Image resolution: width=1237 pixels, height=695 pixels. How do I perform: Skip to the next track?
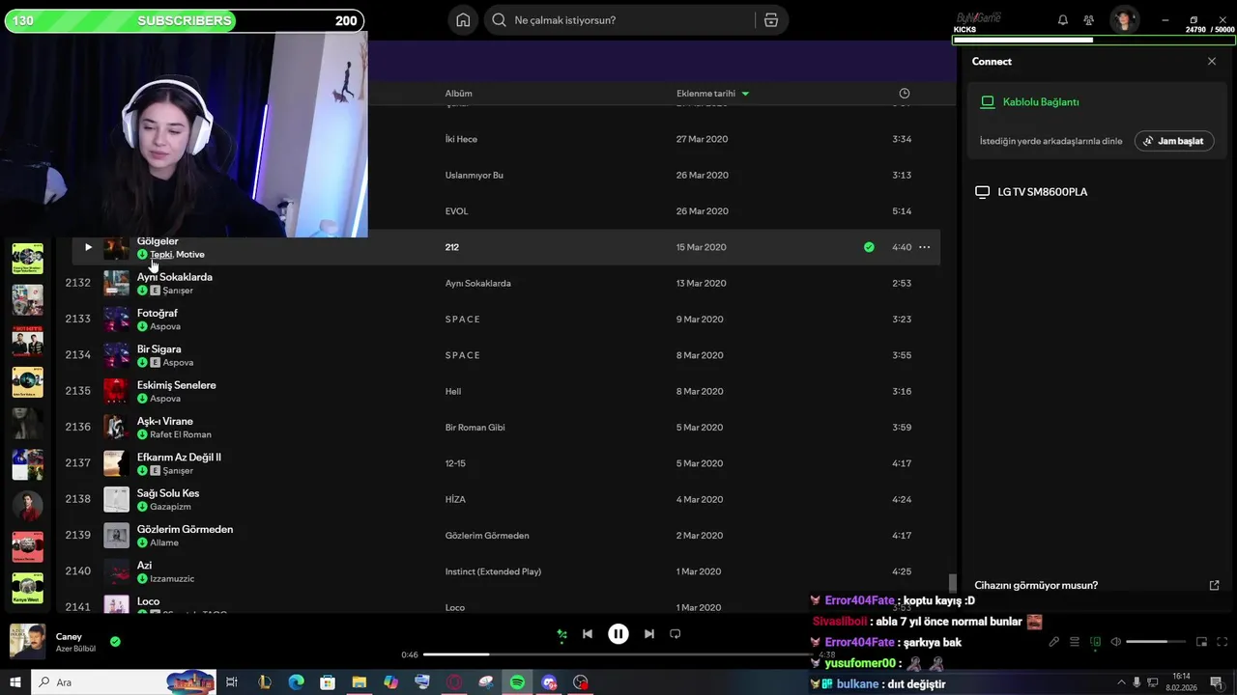coord(649,634)
